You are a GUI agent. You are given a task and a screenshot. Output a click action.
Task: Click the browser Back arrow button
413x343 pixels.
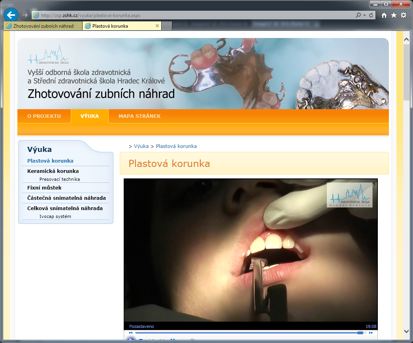pyautogui.click(x=11, y=15)
